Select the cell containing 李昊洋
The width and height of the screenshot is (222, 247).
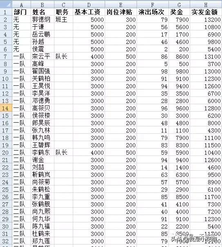[43, 94]
